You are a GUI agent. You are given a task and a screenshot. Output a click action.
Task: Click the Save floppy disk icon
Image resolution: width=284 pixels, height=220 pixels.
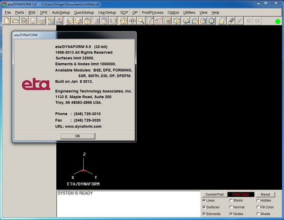(x=32, y=21)
